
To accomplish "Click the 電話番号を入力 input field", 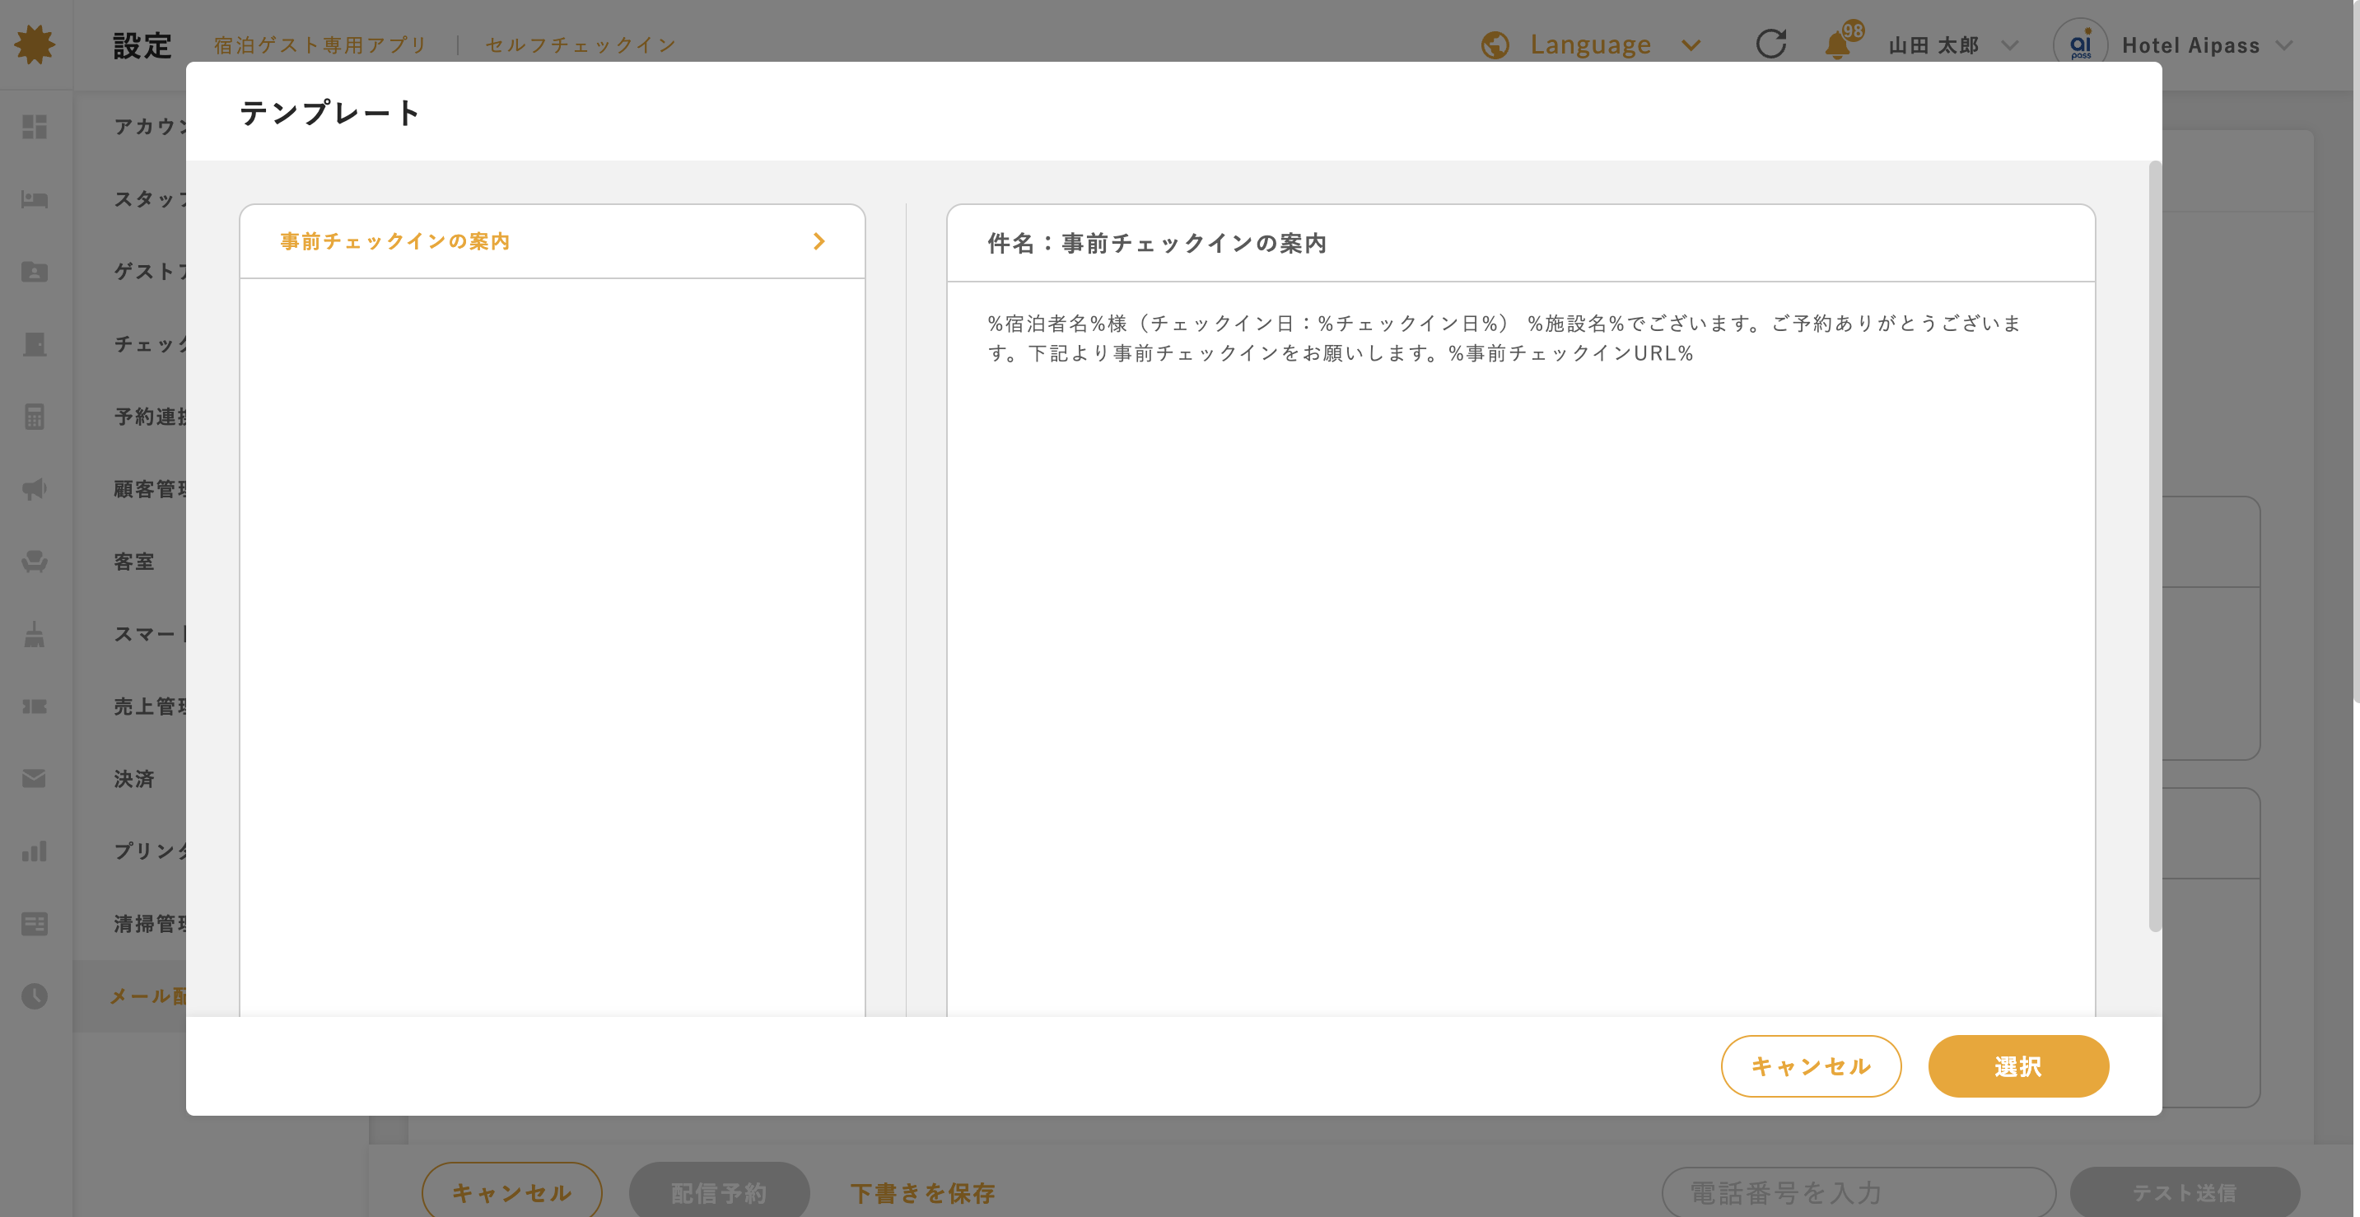I will click(x=1859, y=1192).
